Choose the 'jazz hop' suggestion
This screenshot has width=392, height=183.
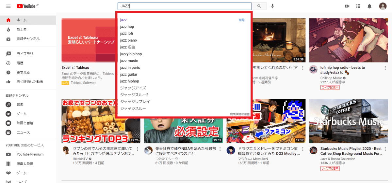(x=185, y=27)
